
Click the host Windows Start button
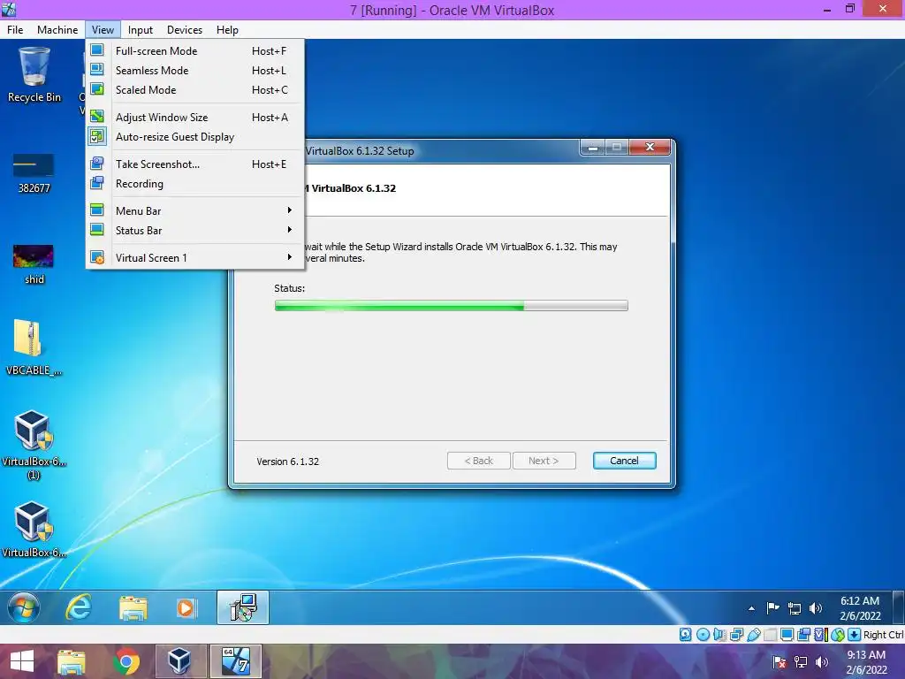[x=22, y=661]
